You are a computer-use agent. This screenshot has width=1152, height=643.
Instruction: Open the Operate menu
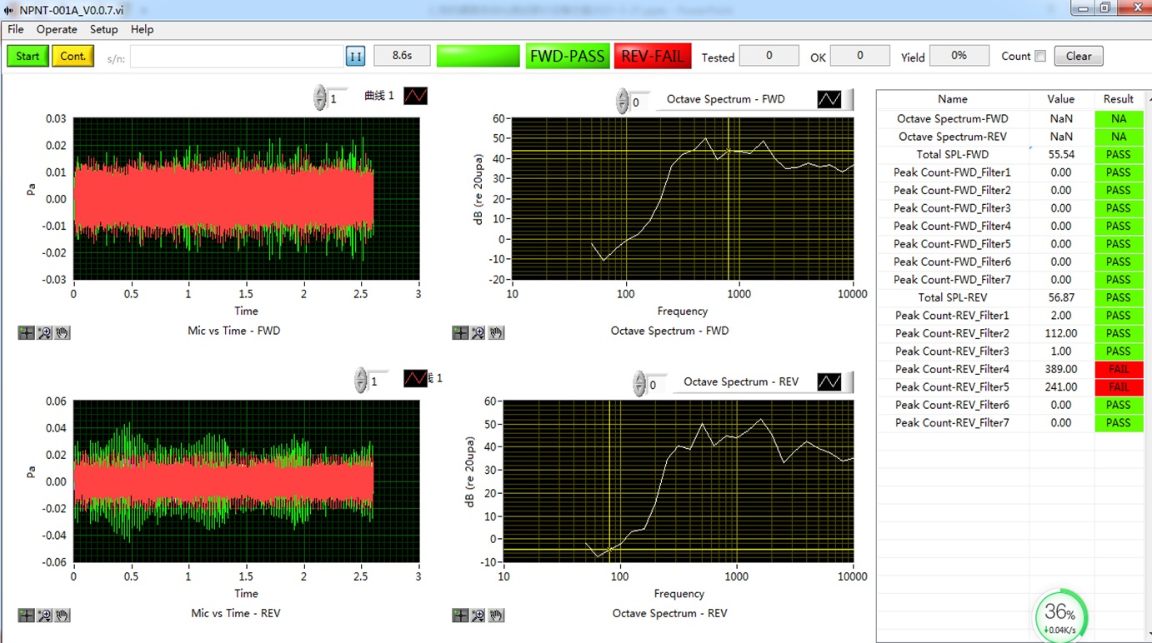point(57,29)
